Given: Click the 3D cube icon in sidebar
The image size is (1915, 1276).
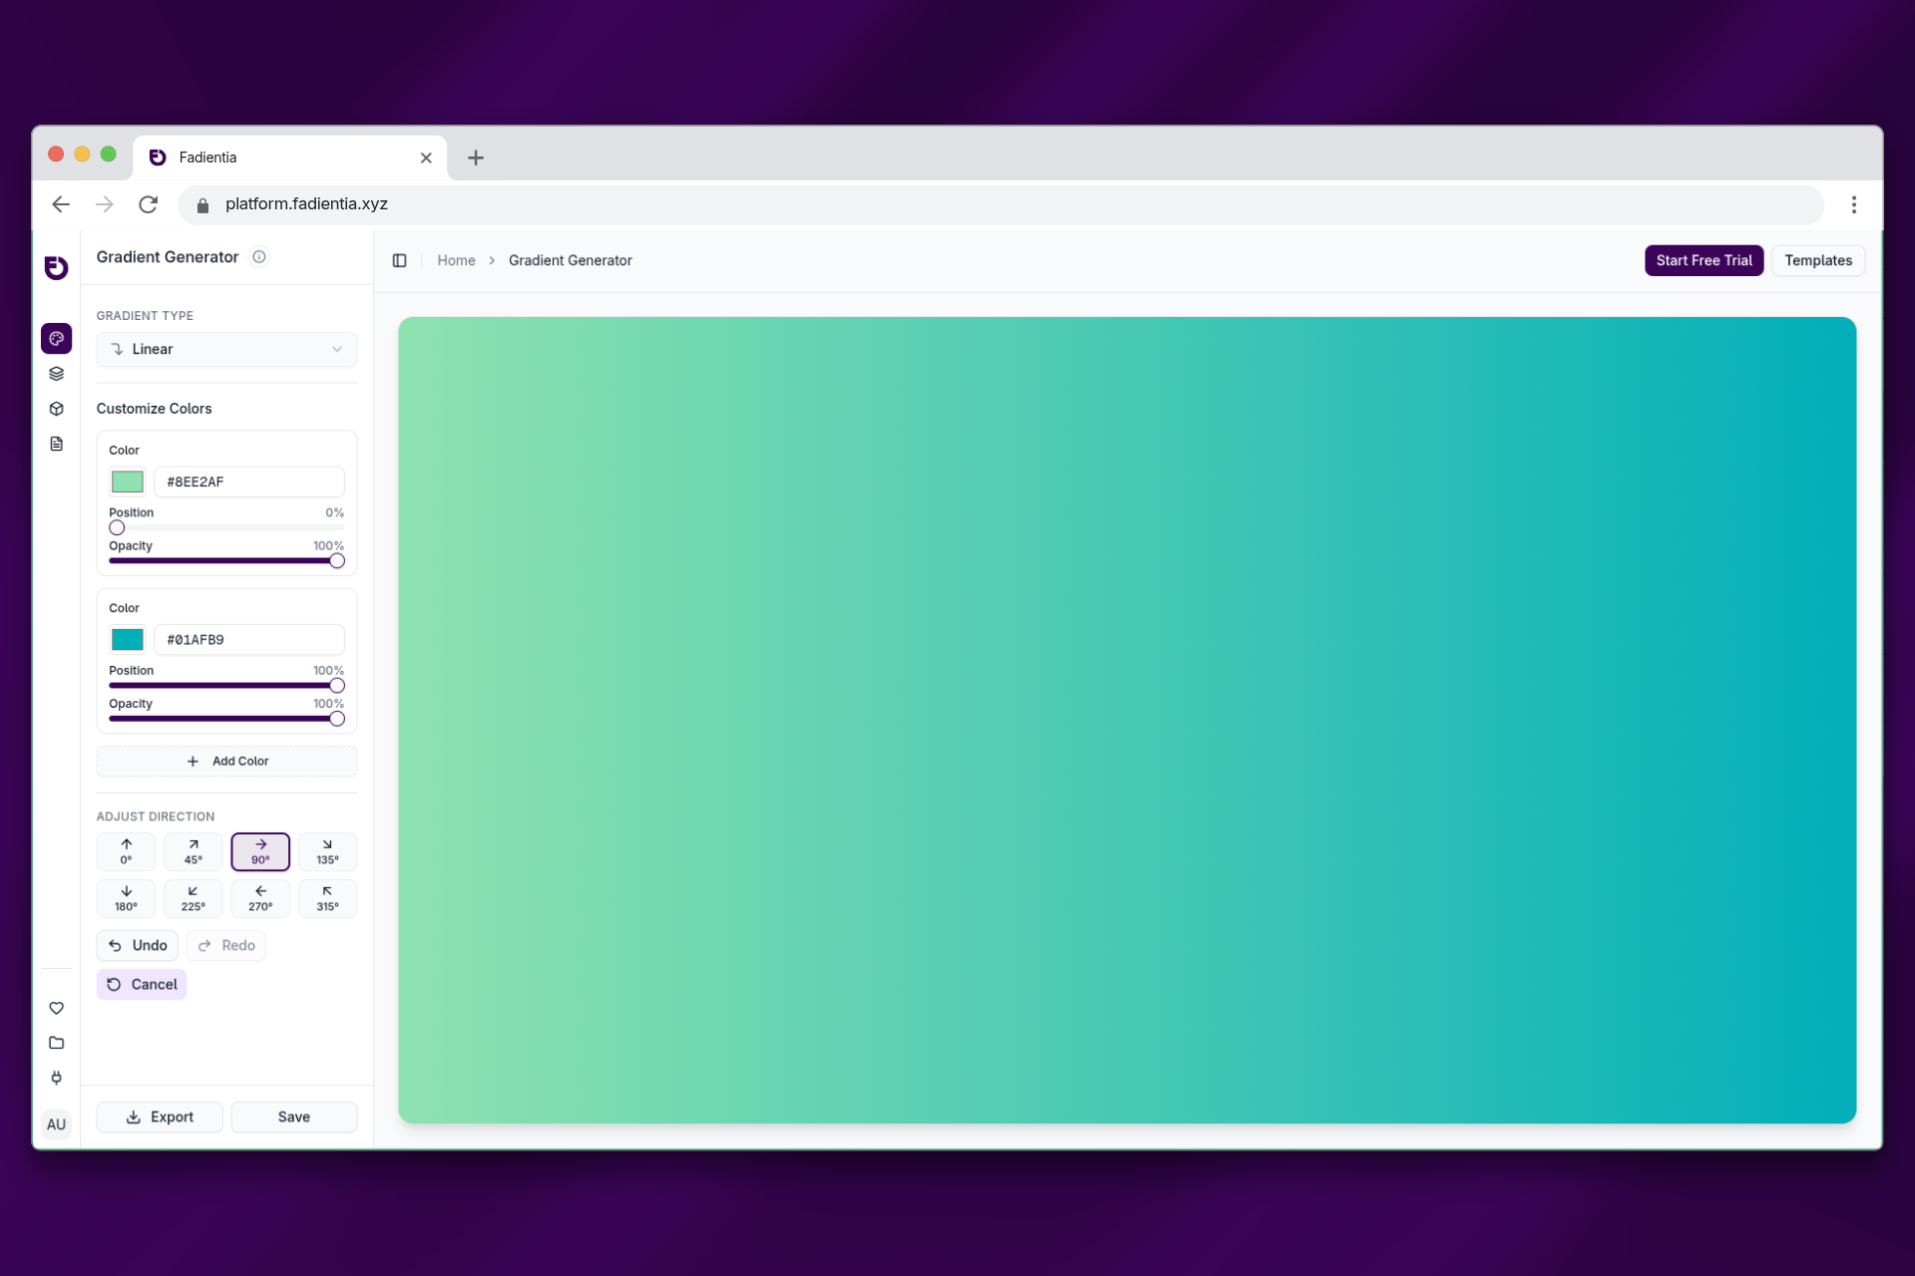Looking at the screenshot, I should pyautogui.click(x=56, y=409).
